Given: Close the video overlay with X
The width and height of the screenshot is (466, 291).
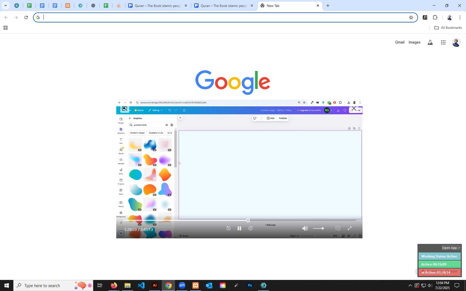Looking at the screenshot, I should (x=354, y=108).
